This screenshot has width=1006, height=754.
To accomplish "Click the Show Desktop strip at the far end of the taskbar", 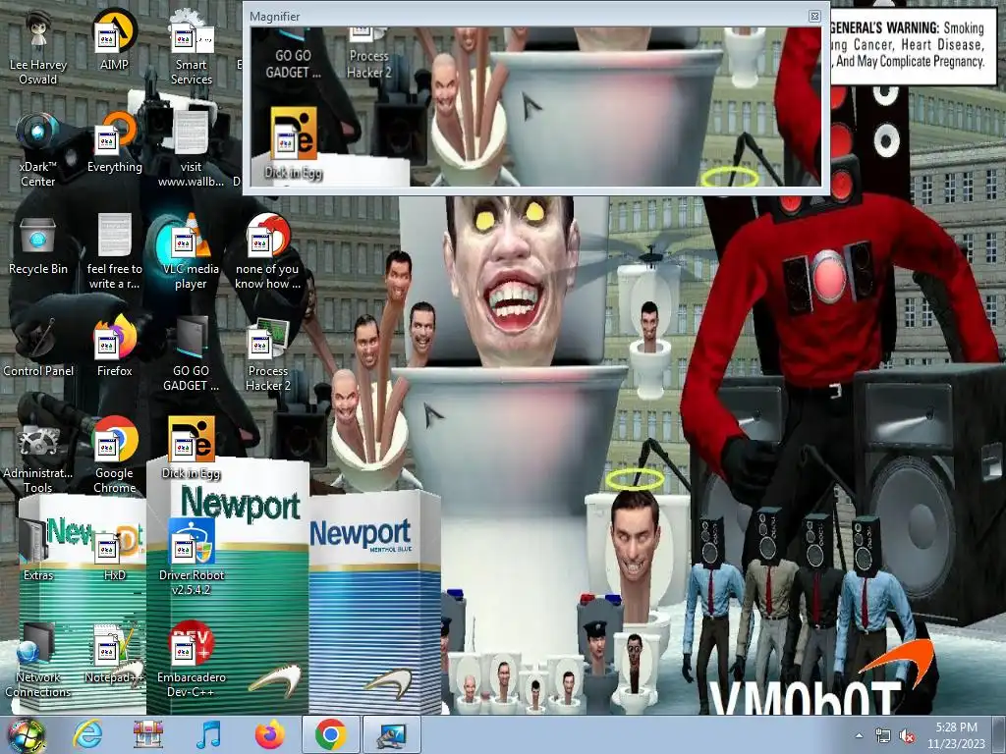I will coord(1001,734).
